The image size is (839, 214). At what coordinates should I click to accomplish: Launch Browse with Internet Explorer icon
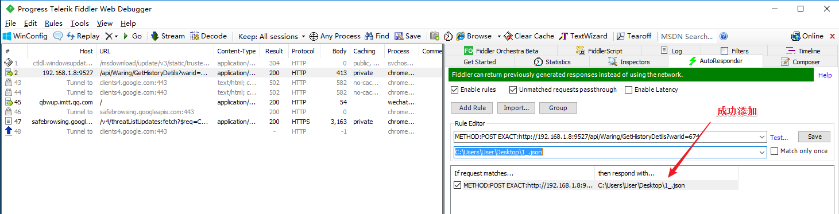(x=461, y=36)
